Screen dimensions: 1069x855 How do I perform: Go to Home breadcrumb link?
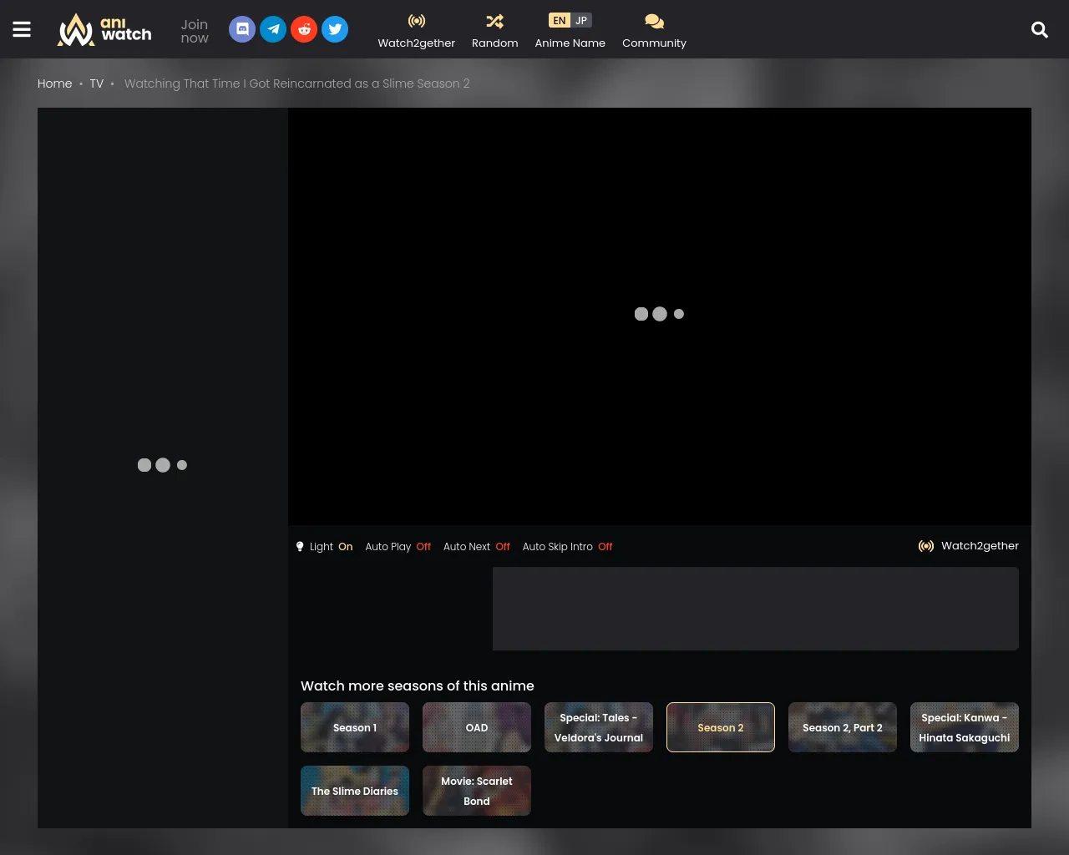pyautogui.click(x=55, y=83)
